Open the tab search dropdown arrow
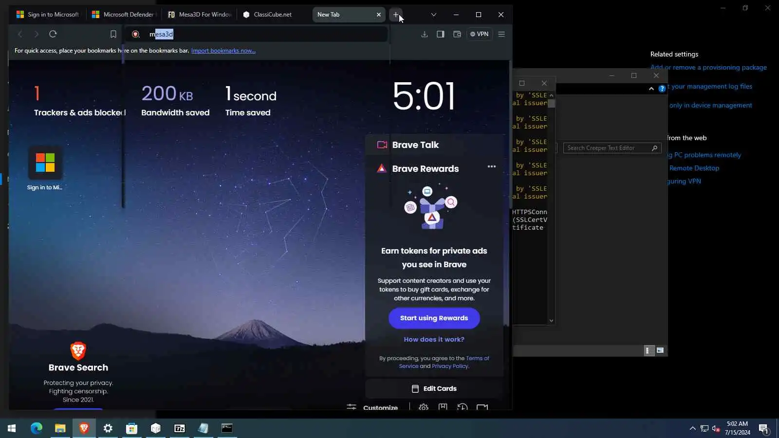 pyautogui.click(x=433, y=15)
